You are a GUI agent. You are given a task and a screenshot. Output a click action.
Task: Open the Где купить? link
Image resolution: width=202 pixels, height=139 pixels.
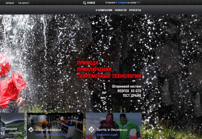(x=24, y=3)
